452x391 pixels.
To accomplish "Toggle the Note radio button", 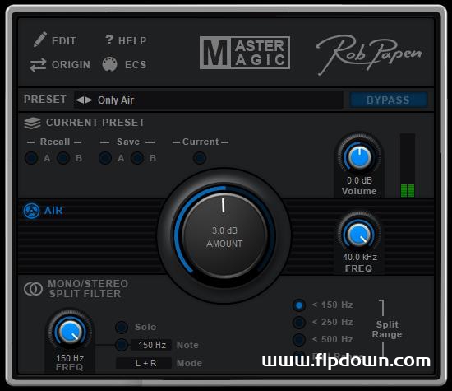I will point(122,345).
